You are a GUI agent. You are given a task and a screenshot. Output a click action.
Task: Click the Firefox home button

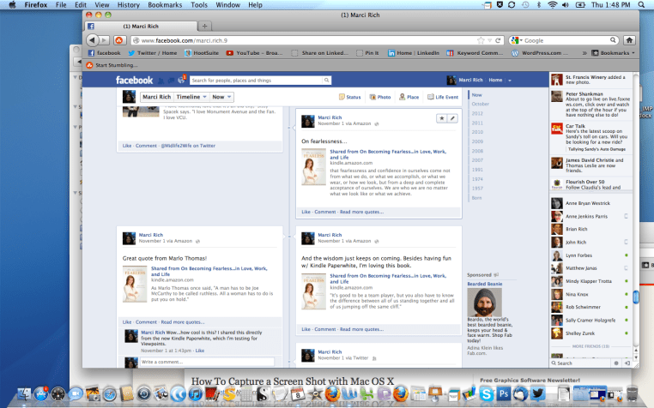pyautogui.click(x=629, y=40)
